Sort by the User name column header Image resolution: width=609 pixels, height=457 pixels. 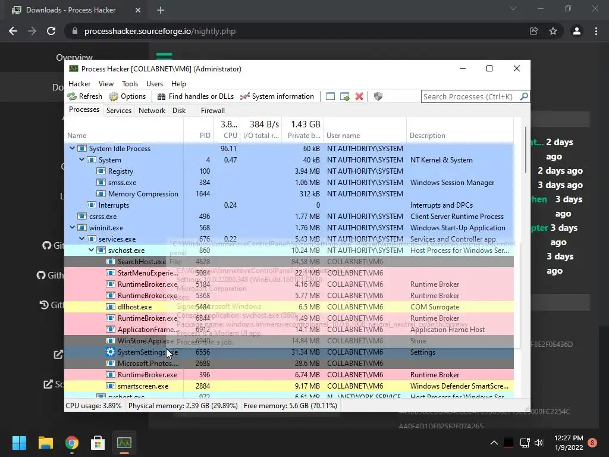(365, 136)
